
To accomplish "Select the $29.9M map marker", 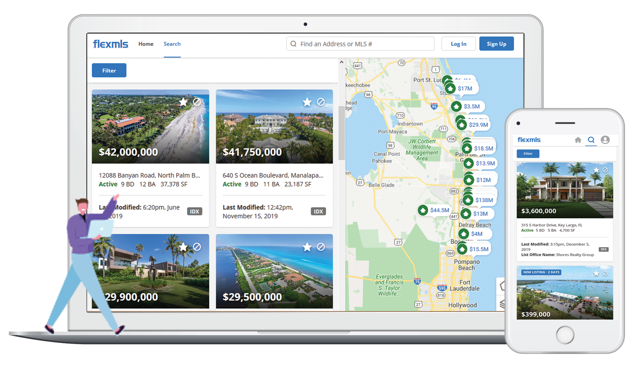I will tap(473, 125).
